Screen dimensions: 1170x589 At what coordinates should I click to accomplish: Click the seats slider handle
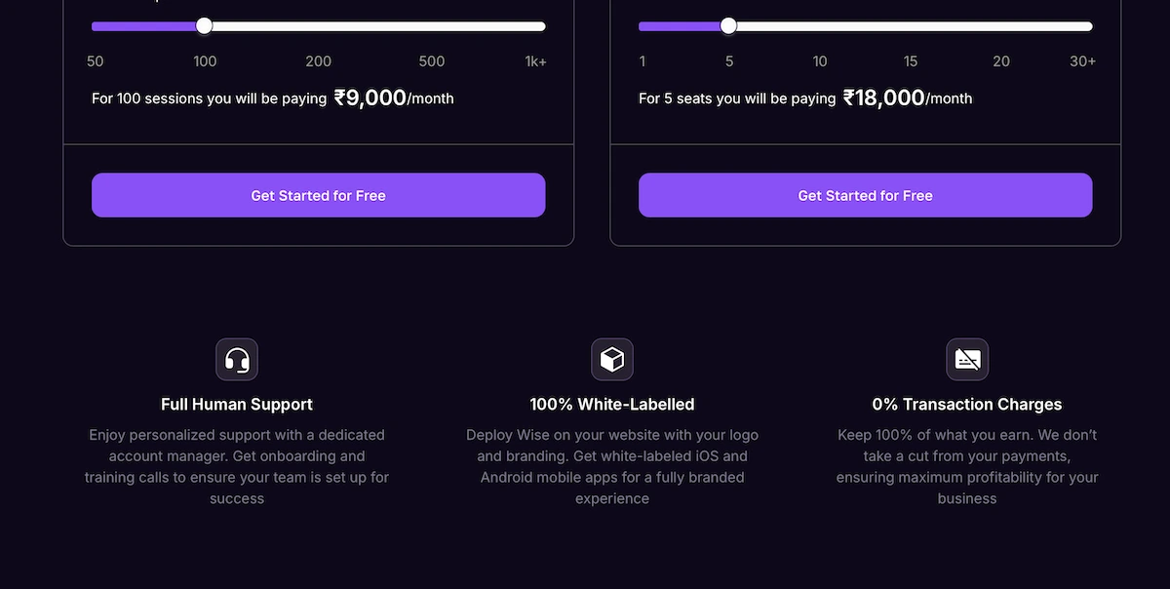pos(728,26)
